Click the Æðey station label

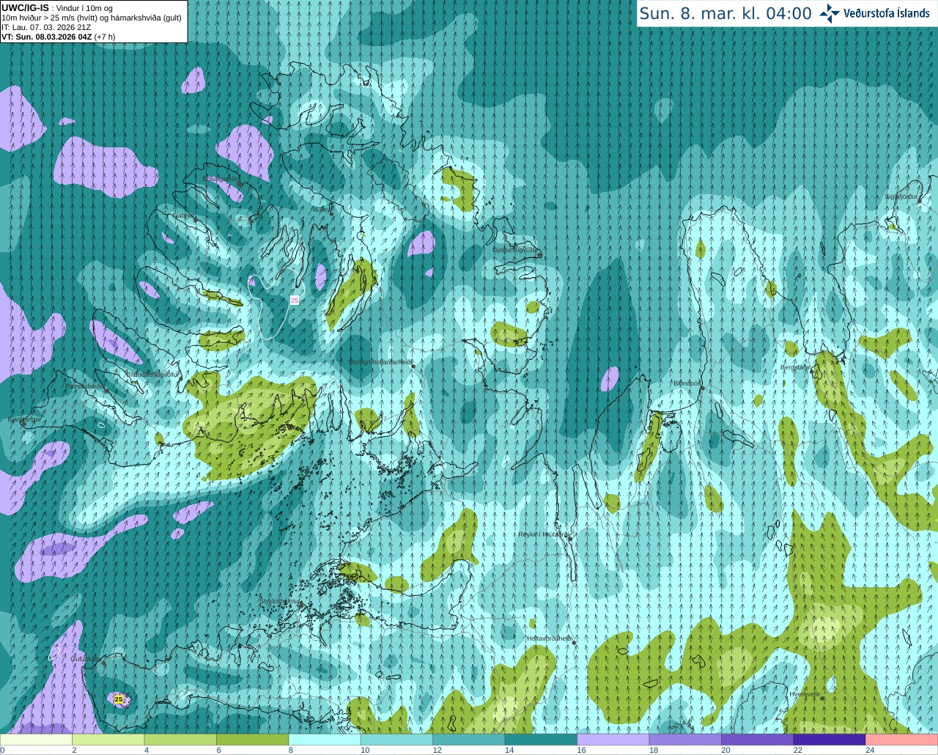coord(323,209)
